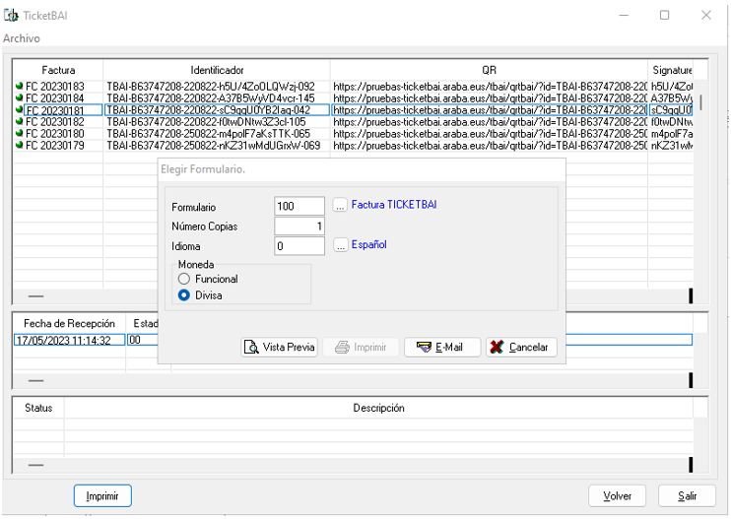Click the Salir button
Screen dimensions: 731x519
[687, 496]
